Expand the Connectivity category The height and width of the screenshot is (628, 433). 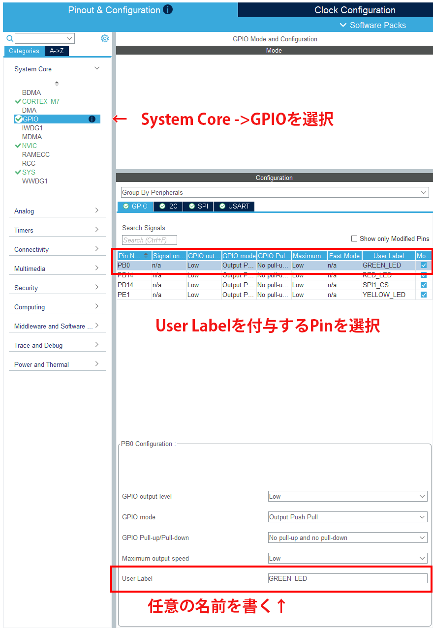57,249
